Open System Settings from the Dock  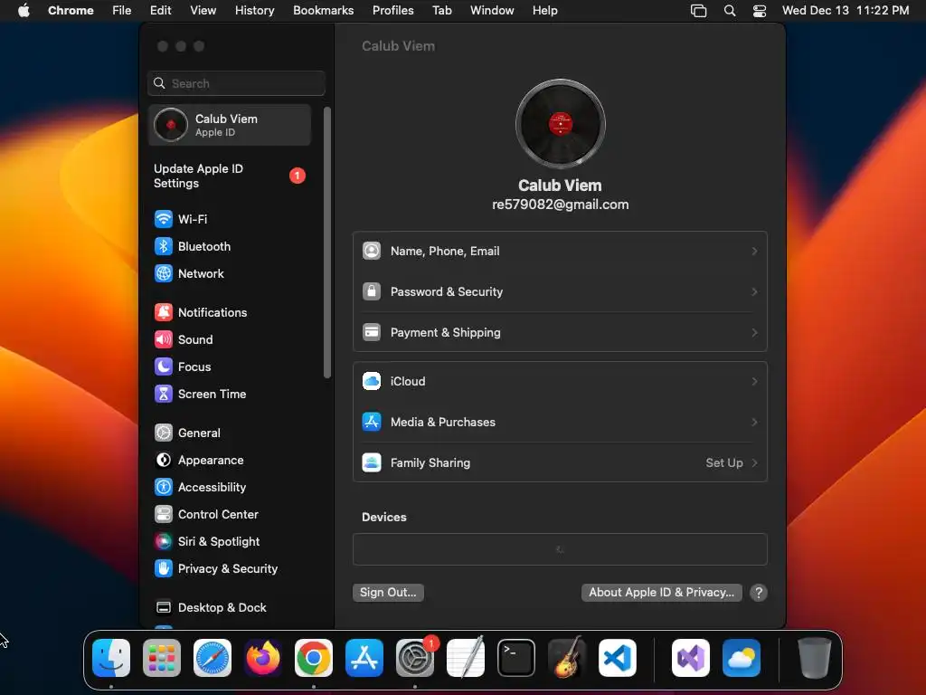415,658
